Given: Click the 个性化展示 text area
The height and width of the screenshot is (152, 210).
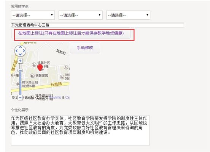Looking at the screenshot, I should 80,130.
